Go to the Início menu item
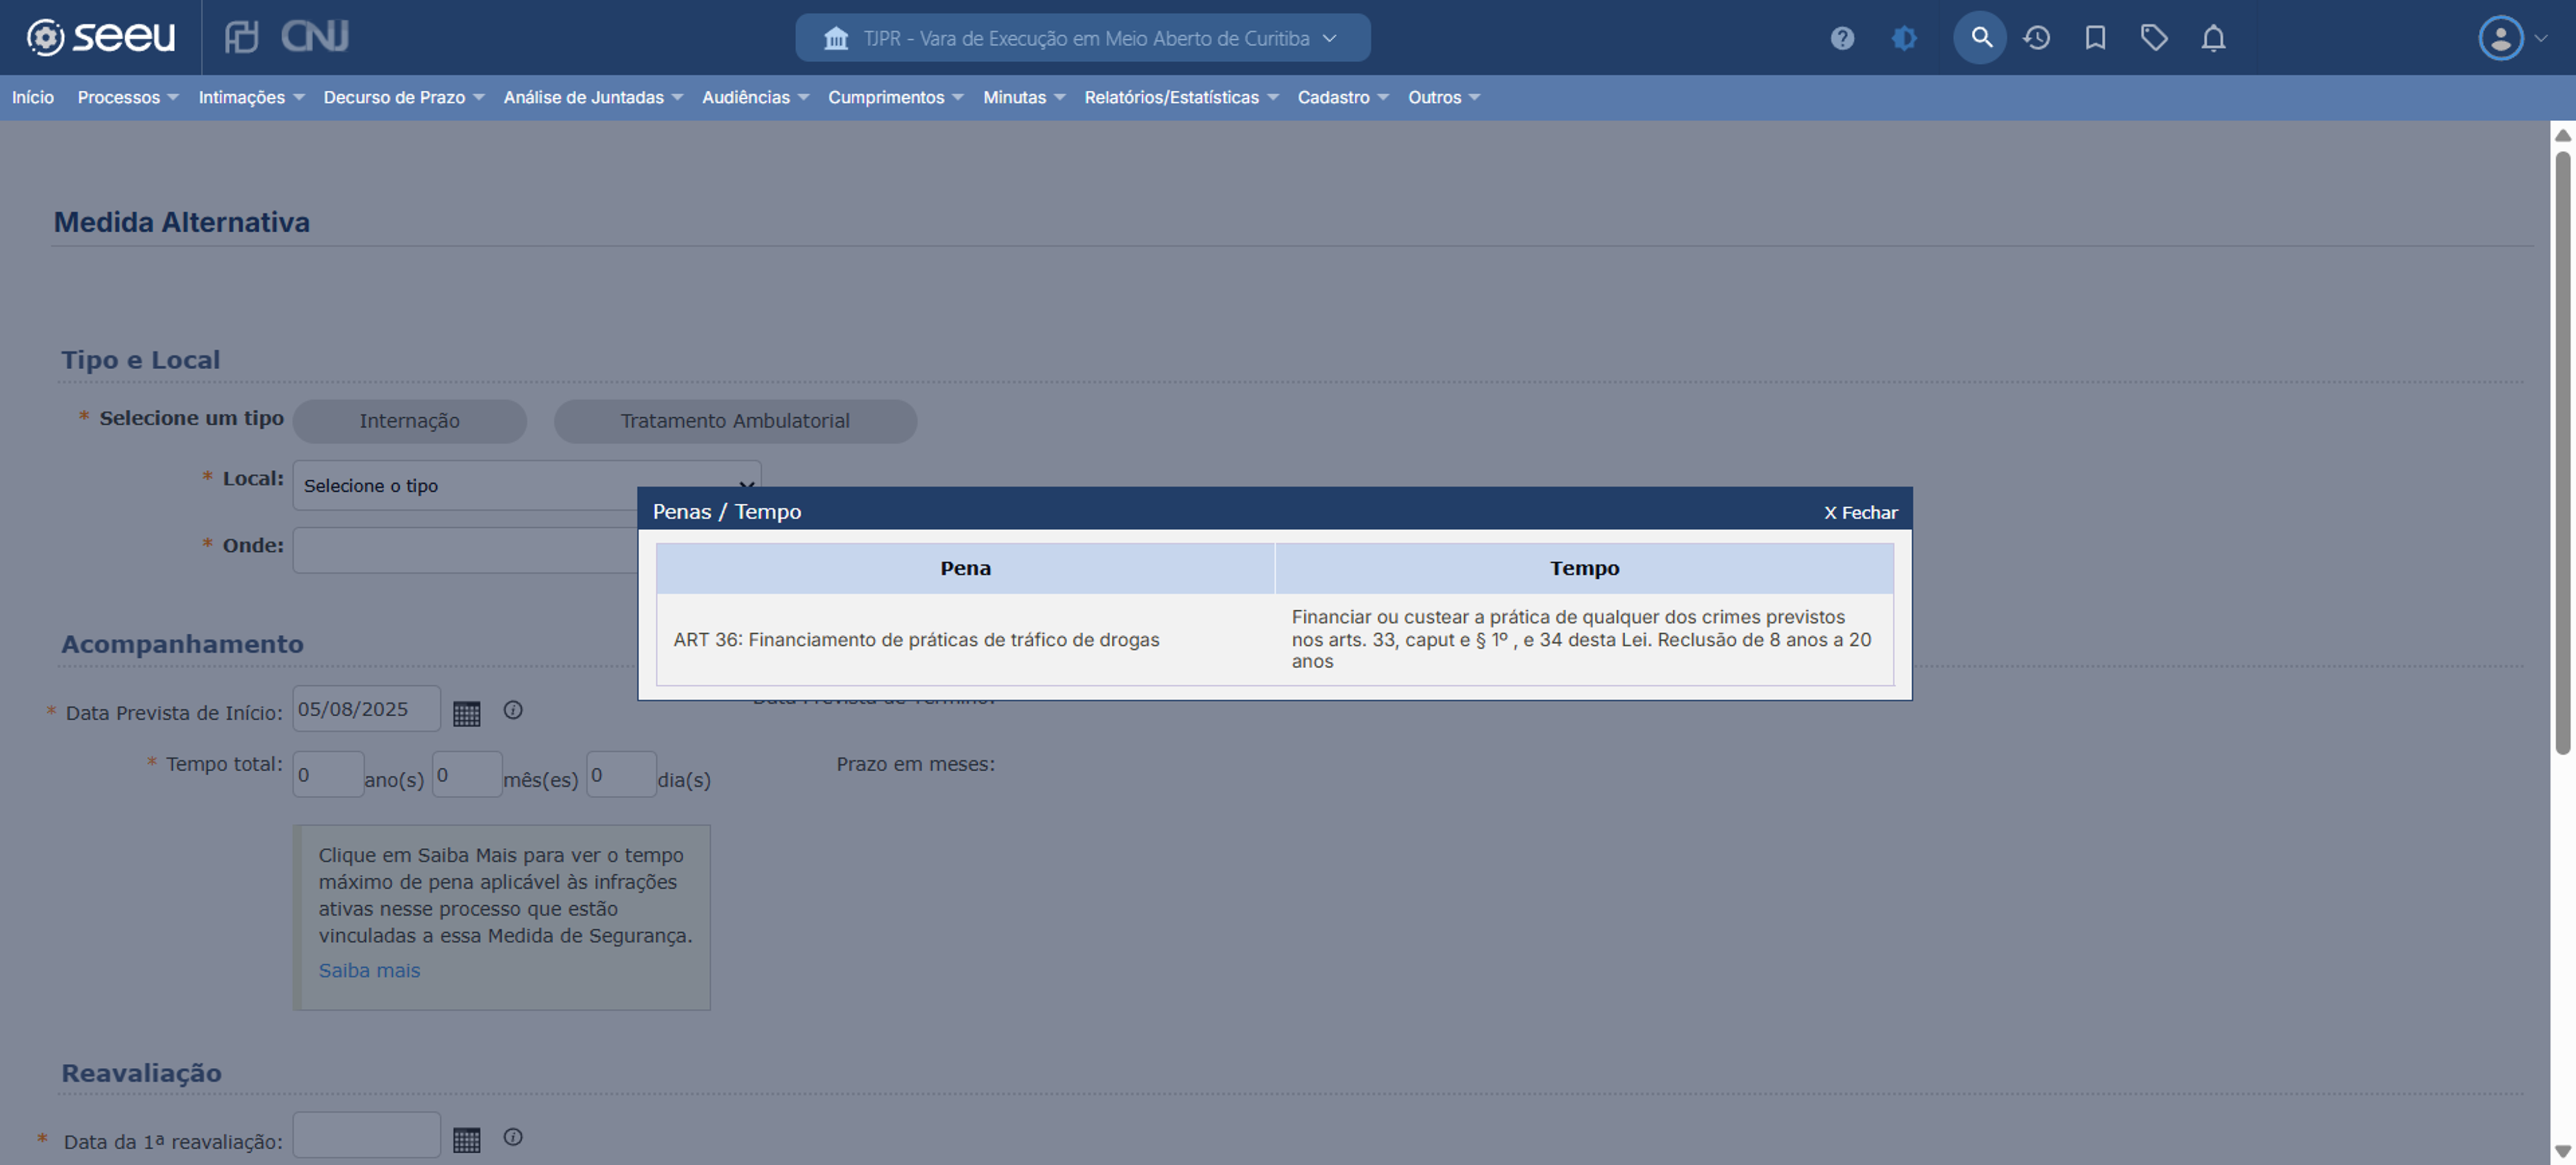Viewport: 2576px width, 1165px height. (x=33, y=97)
